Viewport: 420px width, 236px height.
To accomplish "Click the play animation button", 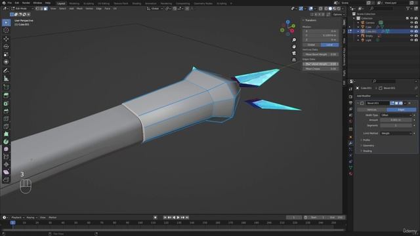I will coord(178,218).
